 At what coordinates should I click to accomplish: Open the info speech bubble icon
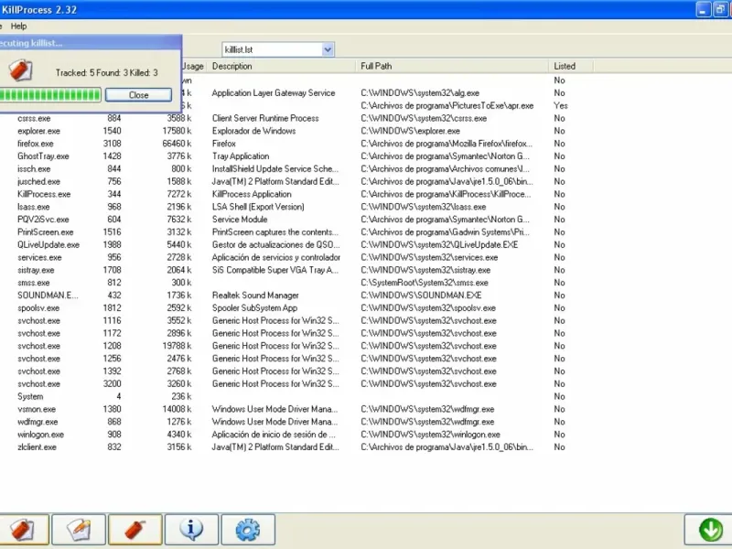(x=191, y=530)
